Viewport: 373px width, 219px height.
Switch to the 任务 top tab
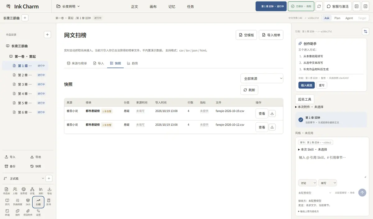(191, 7)
